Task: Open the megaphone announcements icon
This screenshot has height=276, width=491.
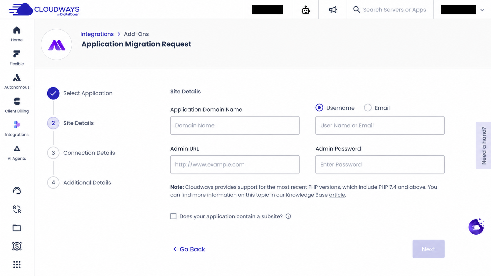Action: point(333,10)
